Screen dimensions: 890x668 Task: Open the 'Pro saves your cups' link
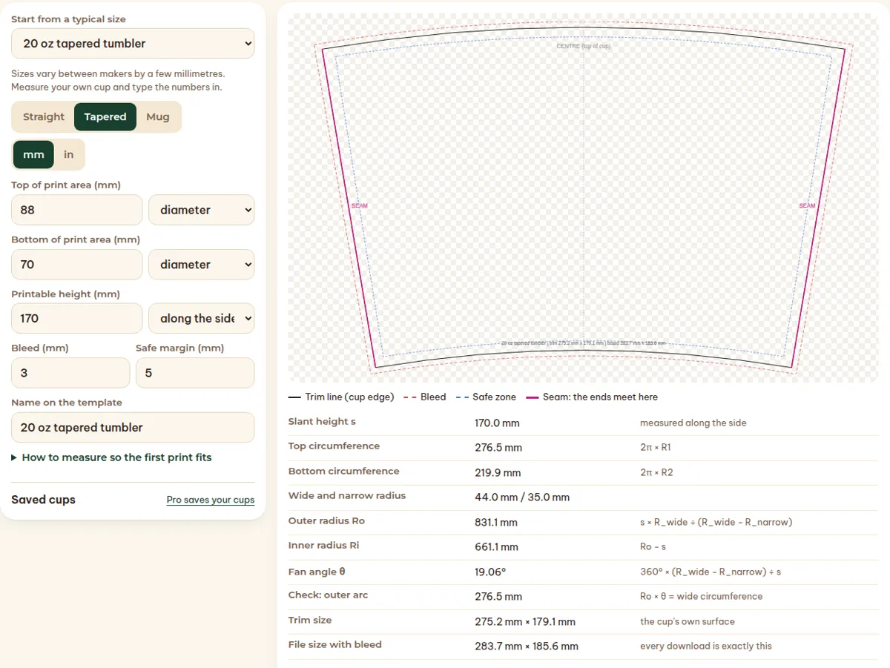pos(211,500)
